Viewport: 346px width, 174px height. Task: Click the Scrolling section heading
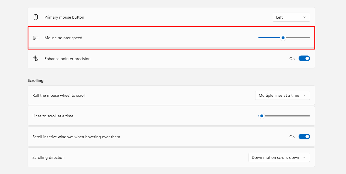coord(36,80)
